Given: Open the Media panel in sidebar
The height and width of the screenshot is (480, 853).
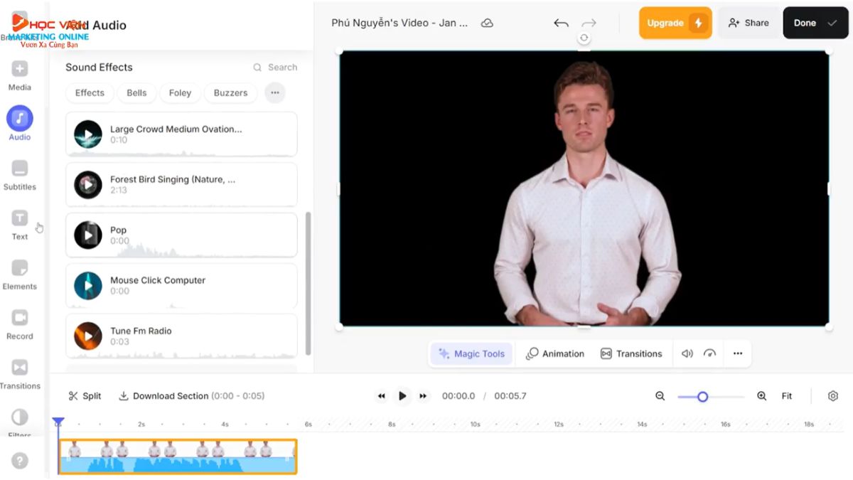Looking at the screenshot, I should point(20,76).
